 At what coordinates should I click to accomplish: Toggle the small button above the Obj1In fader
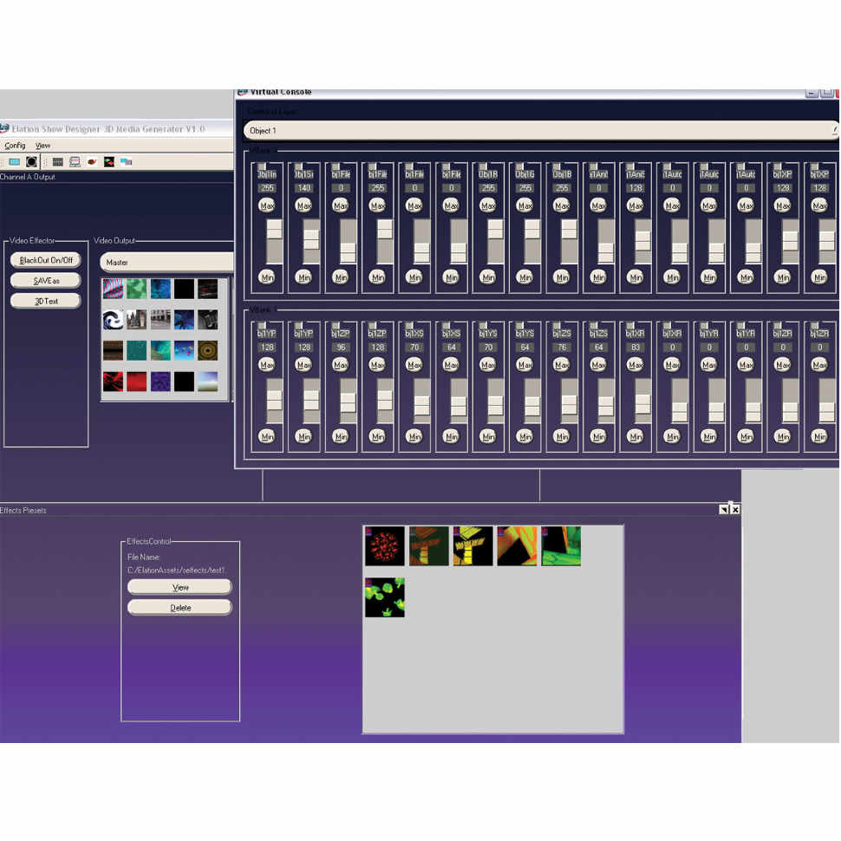click(x=262, y=165)
